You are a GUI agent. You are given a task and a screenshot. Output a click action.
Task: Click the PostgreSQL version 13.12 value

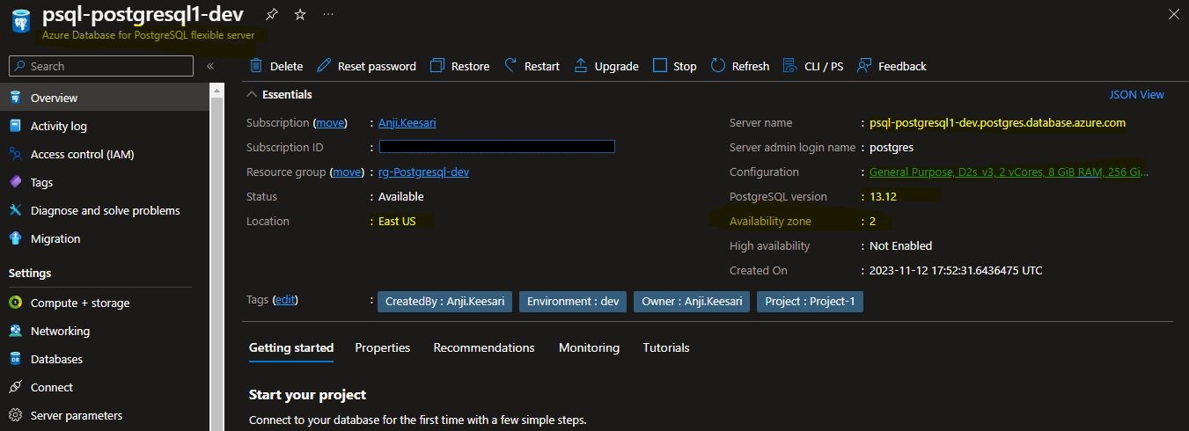tap(883, 196)
